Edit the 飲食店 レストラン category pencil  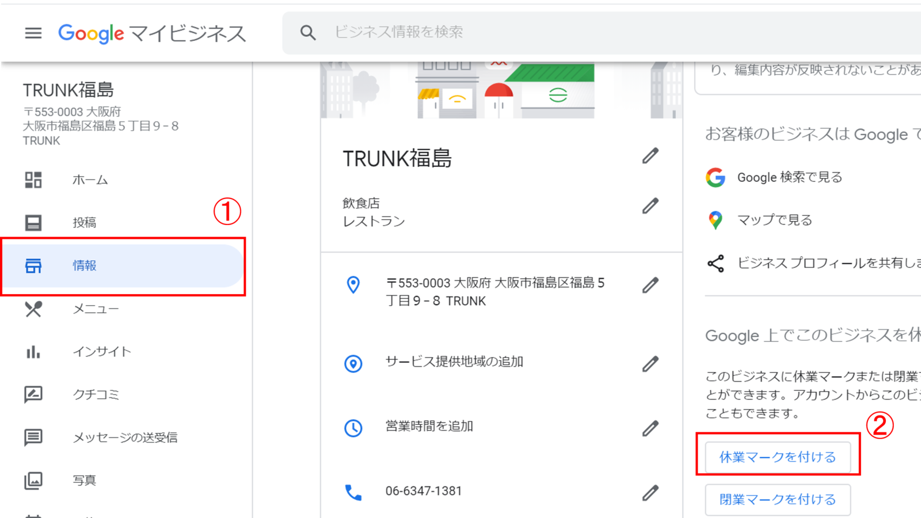pos(650,206)
